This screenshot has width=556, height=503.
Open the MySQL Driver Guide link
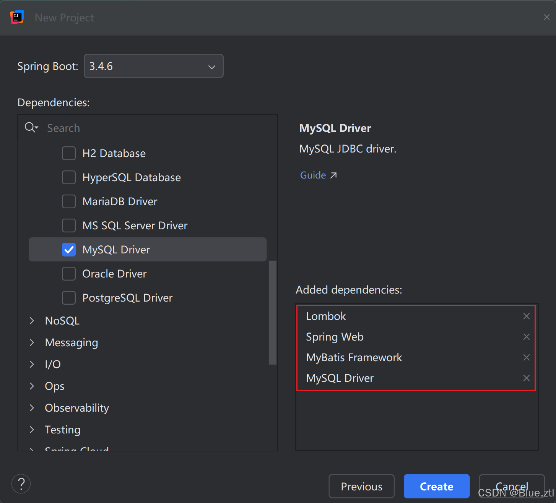click(313, 175)
